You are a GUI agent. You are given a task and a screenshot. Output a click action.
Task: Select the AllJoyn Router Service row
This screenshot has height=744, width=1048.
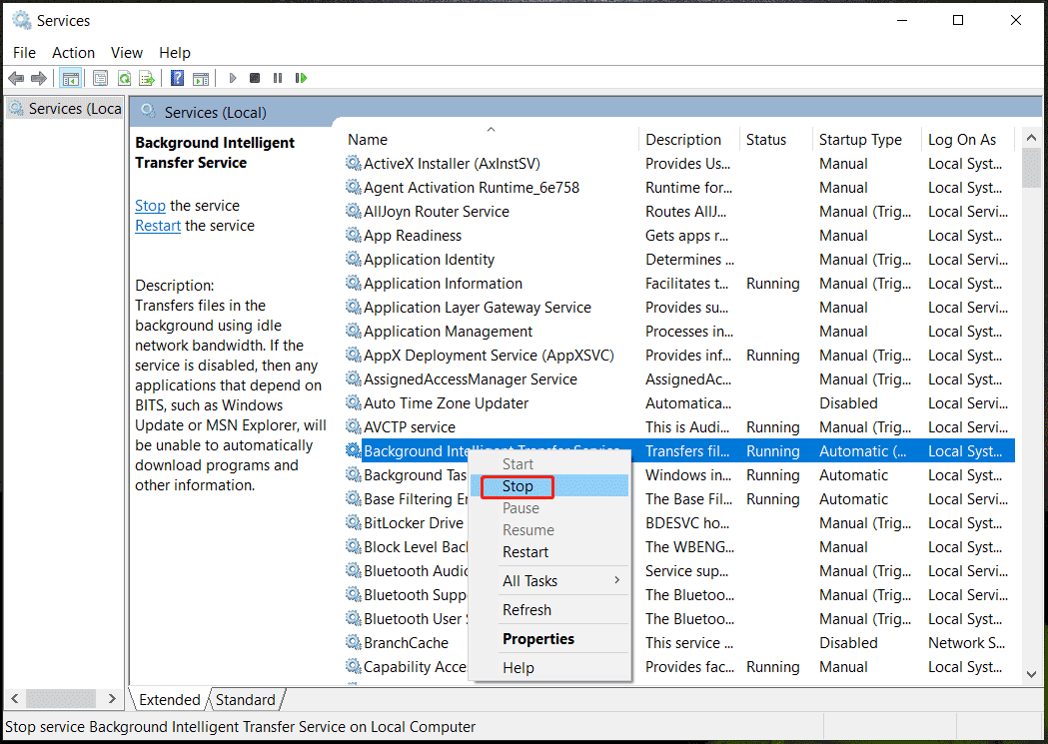click(x=437, y=212)
